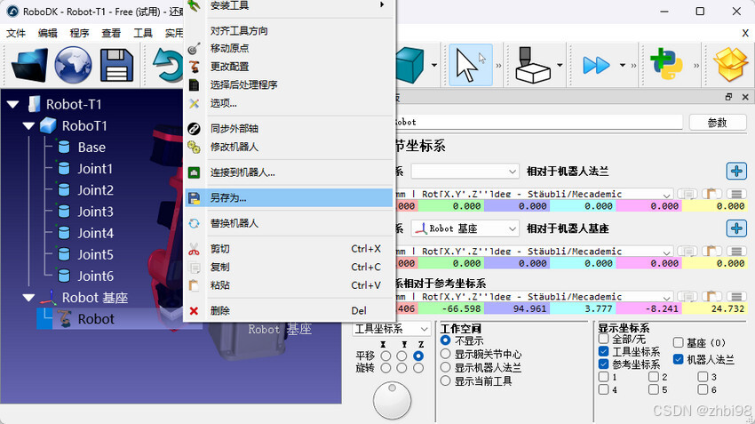Click the jog dial knob

(x=392, y=400)
